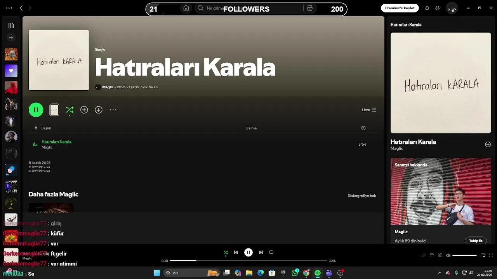Screen dimensions: 497x279
Task: Open Liked Songs purple heart playlist
Action: (x=11, y=71)
